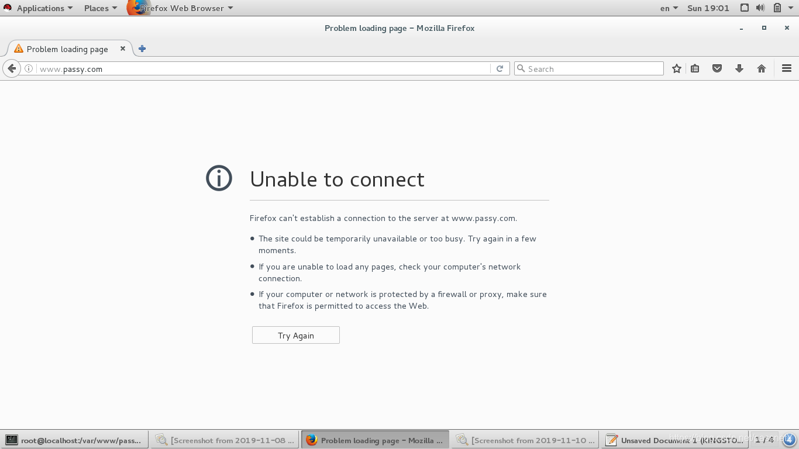Show site information icon in address bar
Screen dimensions: 799x449
point(29,69)
